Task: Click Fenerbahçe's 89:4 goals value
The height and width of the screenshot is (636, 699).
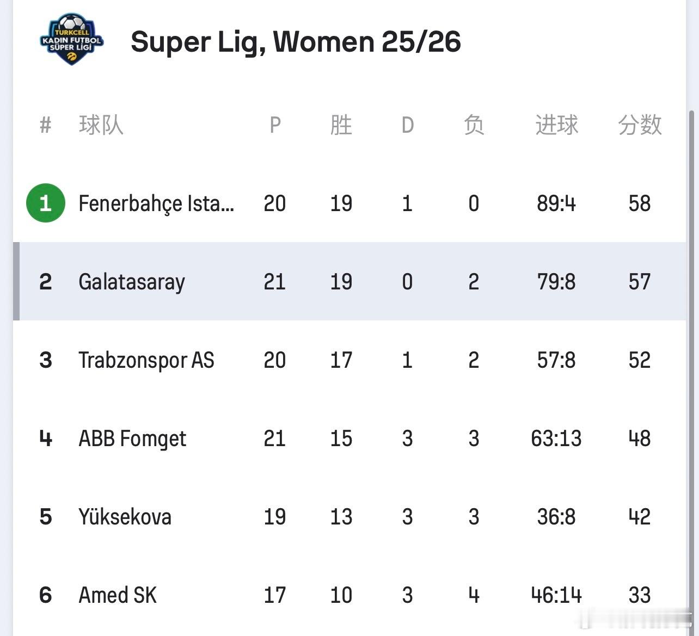Action: coord(556,203)
